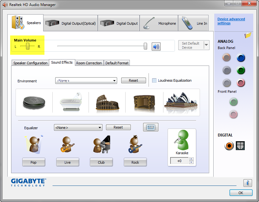
Task: Apply the Live equalizer preset button
Action: [68, 162]
